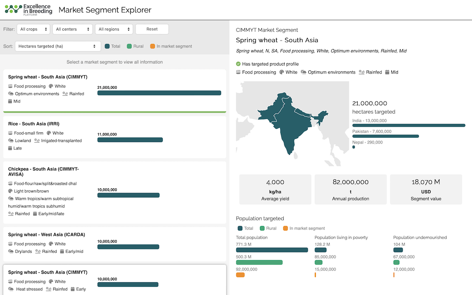Click the Total legend entry under Population targeted
This screenshot has height=295, width=472.
click(x=245, y=228)
